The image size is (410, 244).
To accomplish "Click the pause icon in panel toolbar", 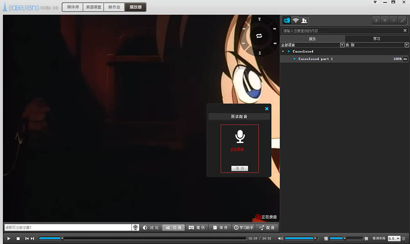I will pyautogui.click(x=385, y=20).
